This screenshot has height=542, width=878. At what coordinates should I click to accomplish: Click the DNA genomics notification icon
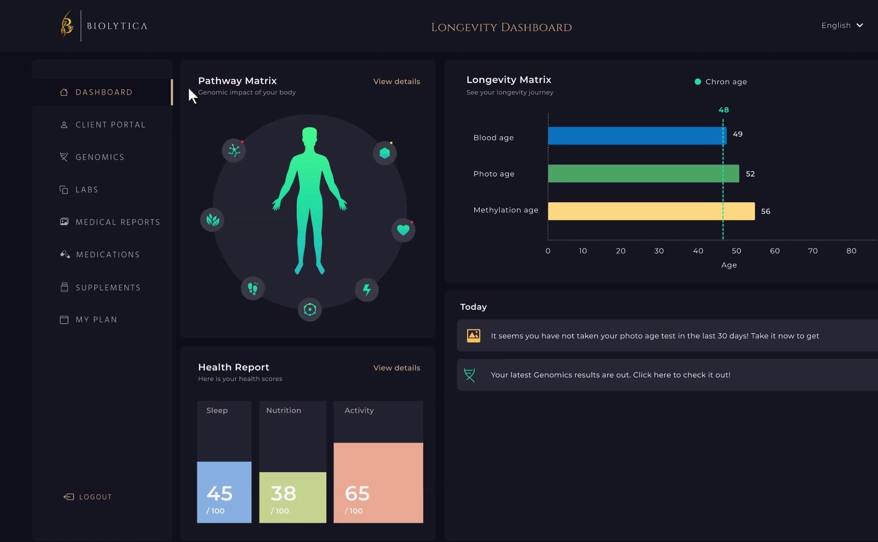(470, 375)
